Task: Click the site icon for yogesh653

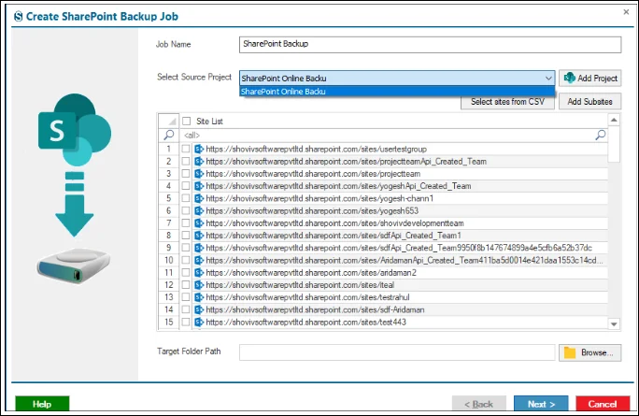Action: pos(199,211)
